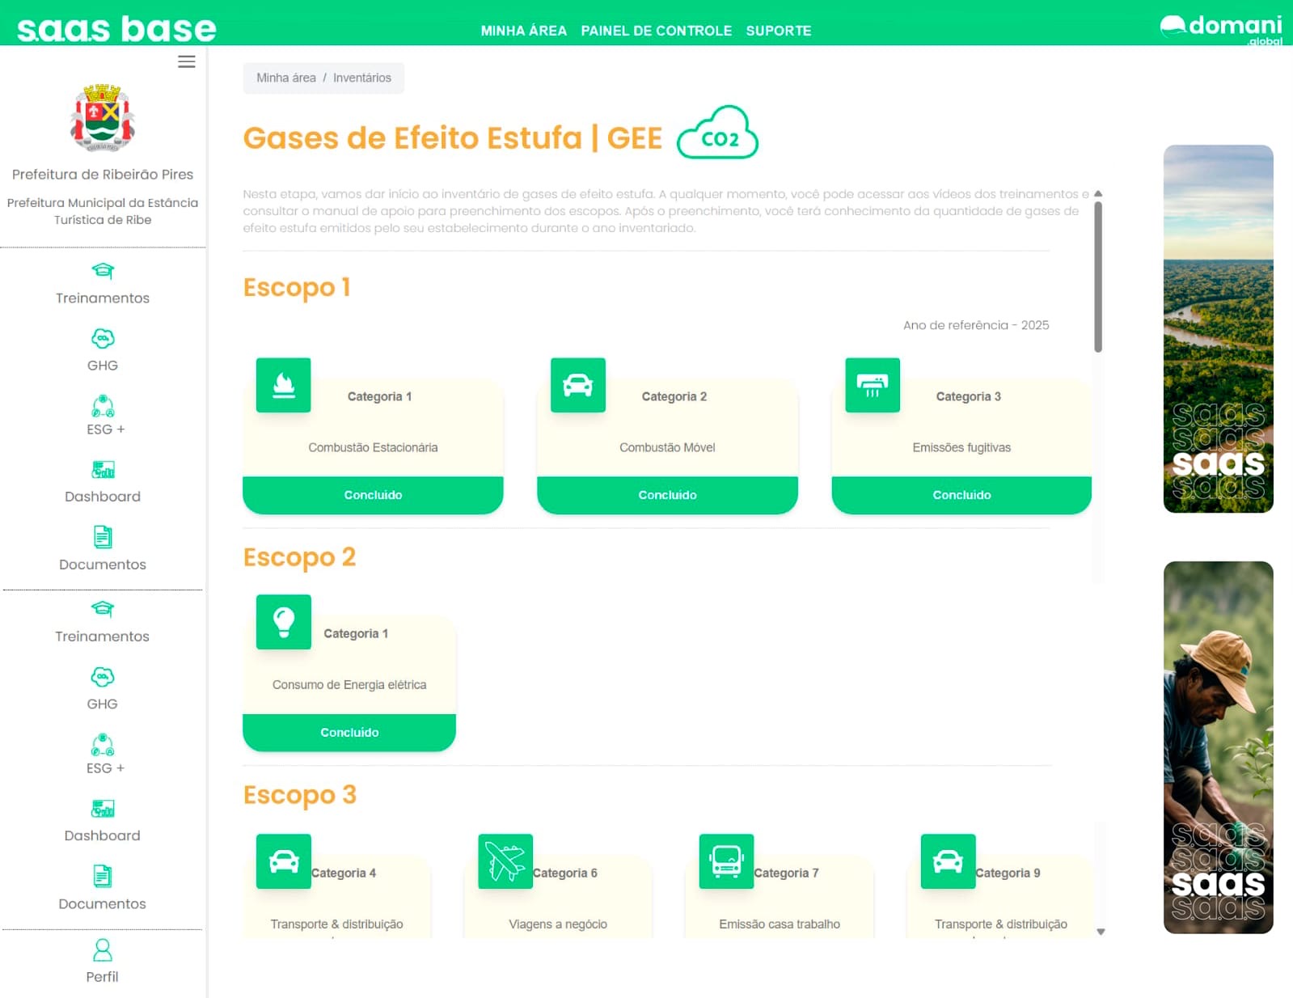The width and height of the screenshot is (1293, 998).
Task: Click Concluído button under Combustão Estacionária
Action: pos(373,495)
